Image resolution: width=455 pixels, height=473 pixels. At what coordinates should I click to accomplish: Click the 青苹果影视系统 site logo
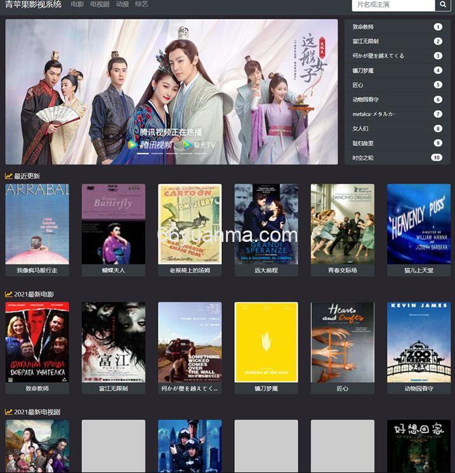(33, 4)
